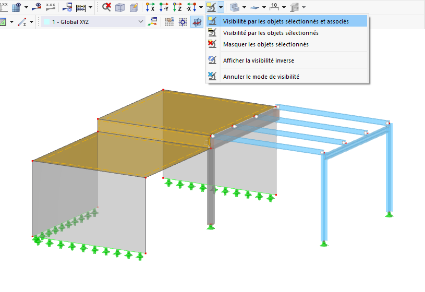
Task: Open the 1 - Global XYZ coordinate system combo box
Action: tap(93, 22)
